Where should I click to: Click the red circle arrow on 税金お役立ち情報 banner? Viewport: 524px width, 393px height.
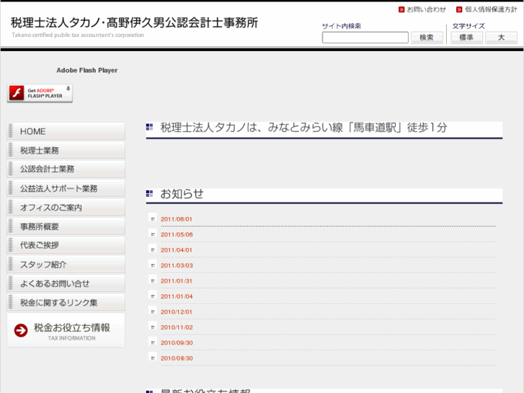(x=21, y=330)
